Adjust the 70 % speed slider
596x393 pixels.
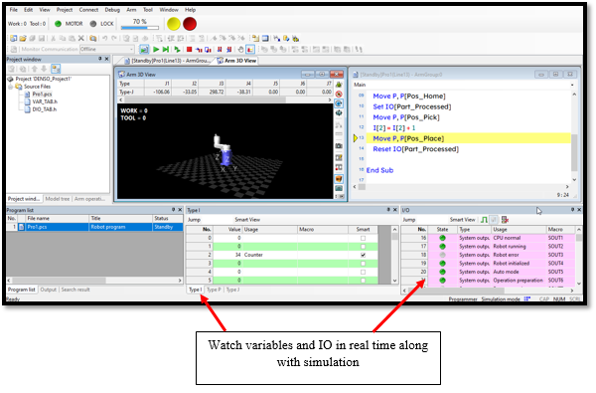139,28
